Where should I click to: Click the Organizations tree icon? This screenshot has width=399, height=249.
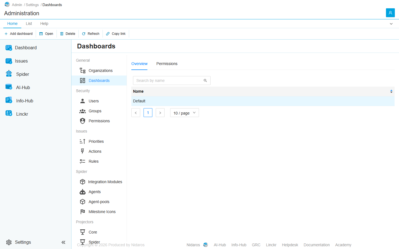pos(83,71)
